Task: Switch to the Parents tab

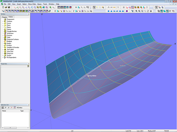Action: [4, 17]
